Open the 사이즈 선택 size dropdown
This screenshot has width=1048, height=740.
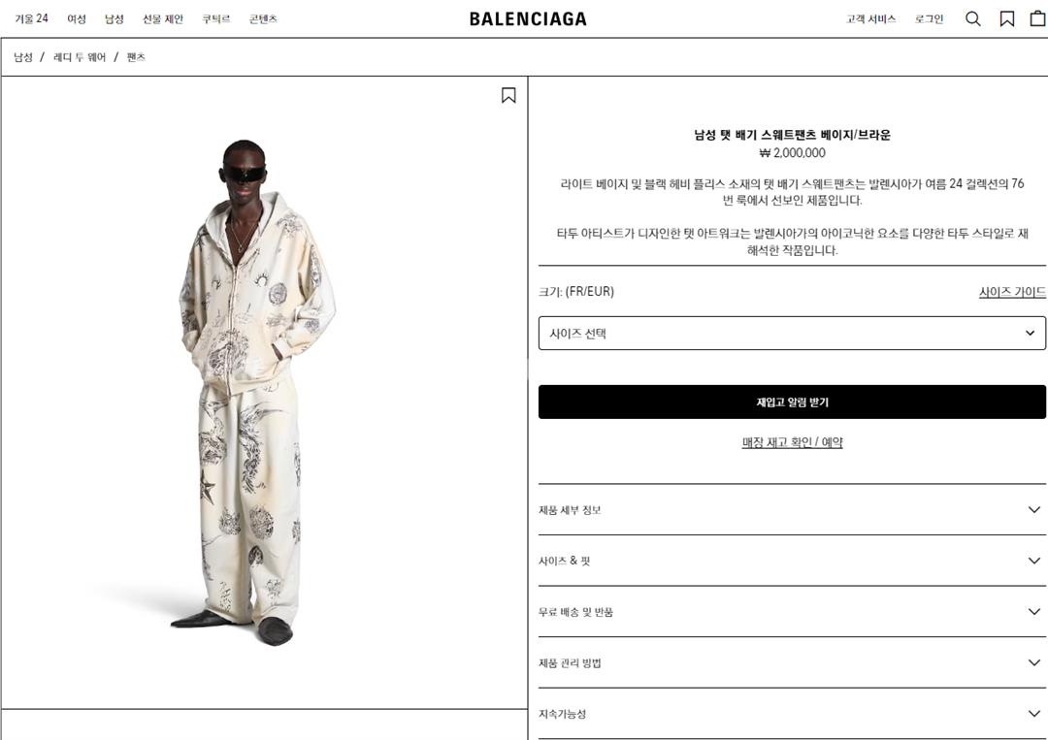click(x=792, y=334)
